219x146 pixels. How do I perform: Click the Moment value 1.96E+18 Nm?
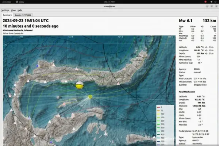click(x=199, y=106)
